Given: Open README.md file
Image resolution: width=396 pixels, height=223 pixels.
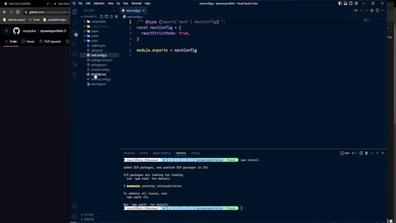Looking at the screenshot, I should click(98, 74).
